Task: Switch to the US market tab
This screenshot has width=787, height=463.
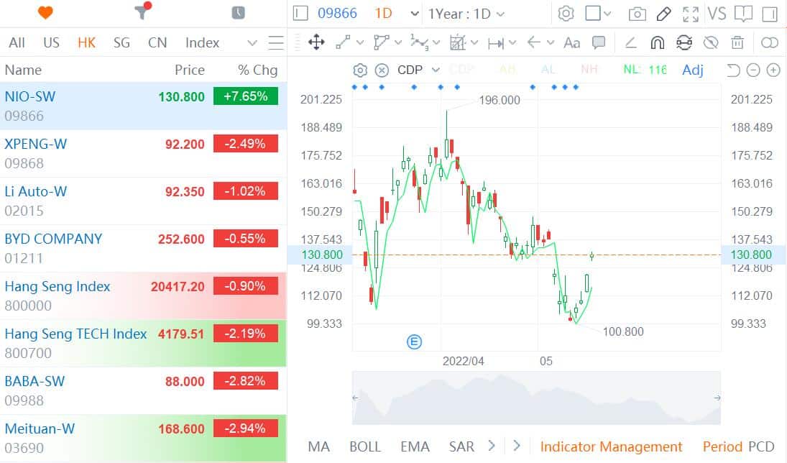Action: click(x=51, y=42)
